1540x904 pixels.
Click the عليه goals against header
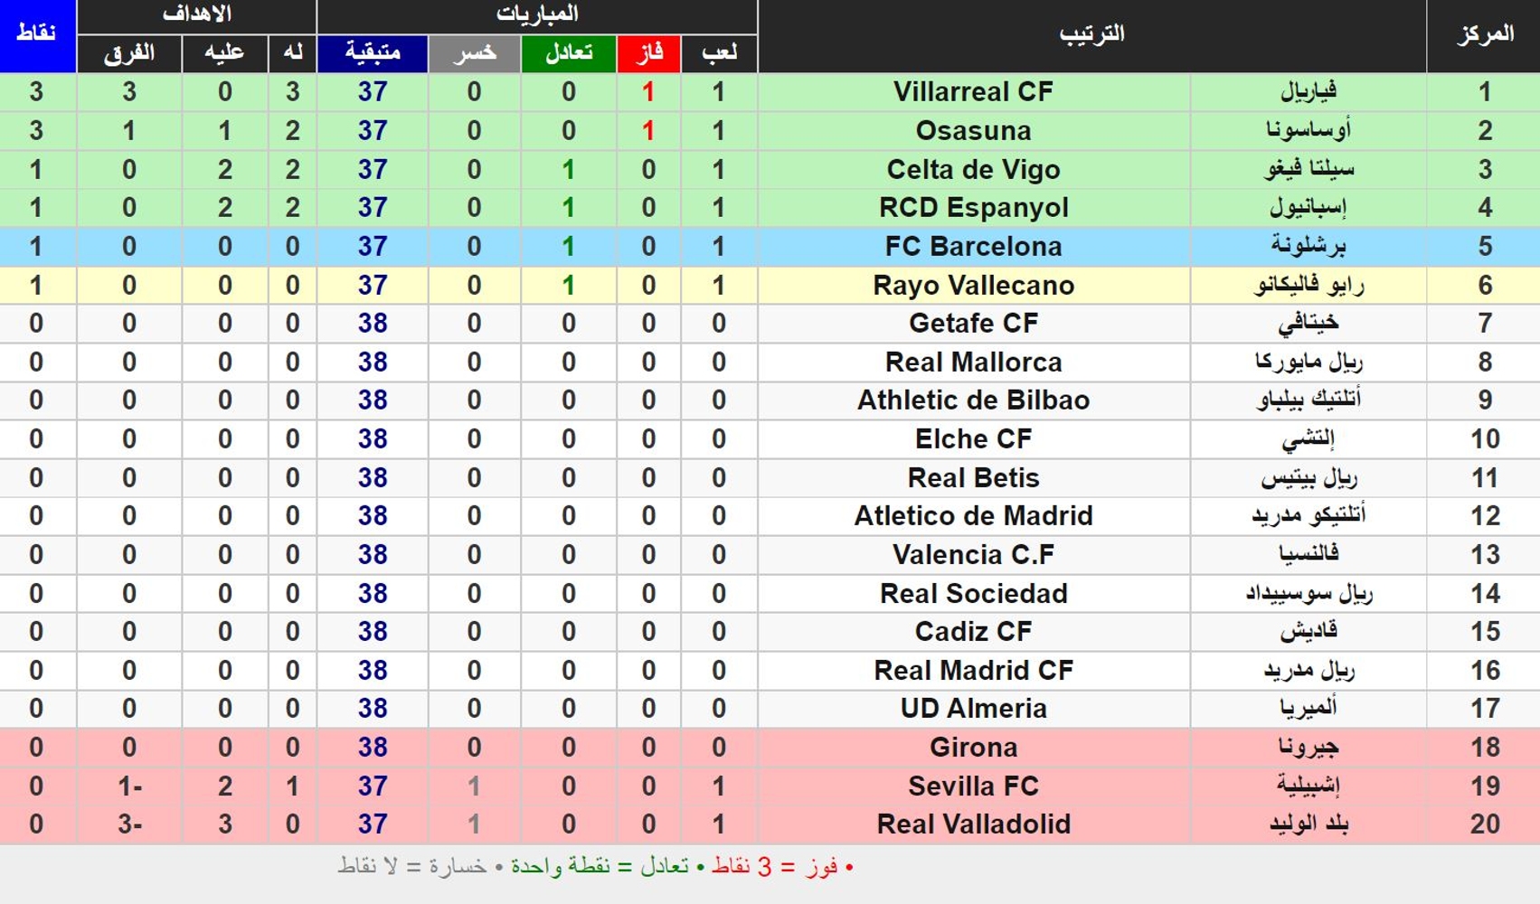coord(224,53)
